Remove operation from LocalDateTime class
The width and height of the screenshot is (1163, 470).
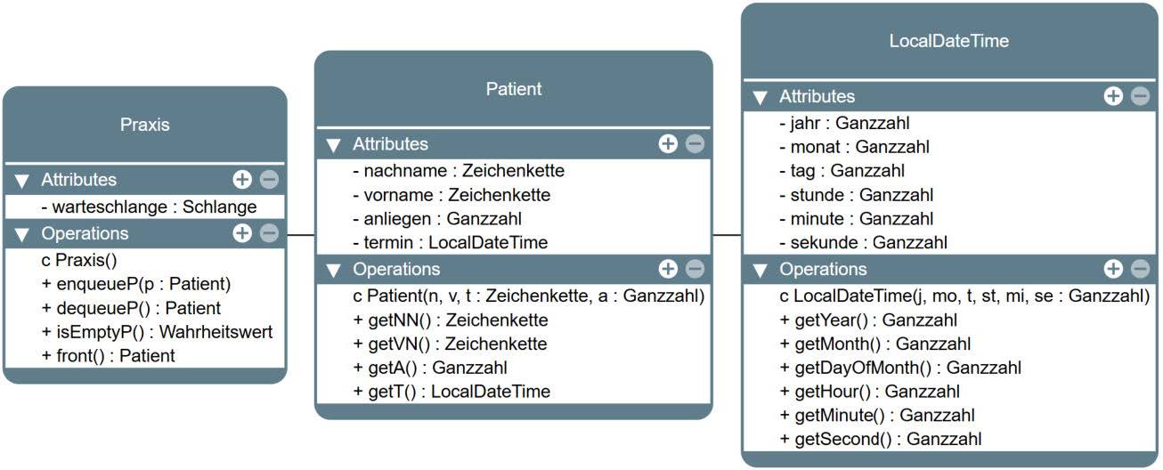1140,269
